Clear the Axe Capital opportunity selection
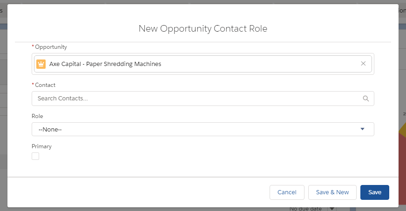The width and height of the screenshot is (406, 211). click(363, 64)
